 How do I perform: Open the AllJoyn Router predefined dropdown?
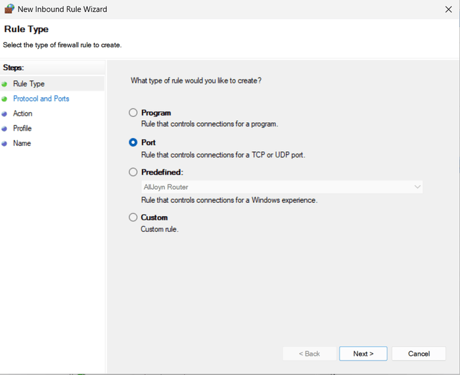coord(281,187)
